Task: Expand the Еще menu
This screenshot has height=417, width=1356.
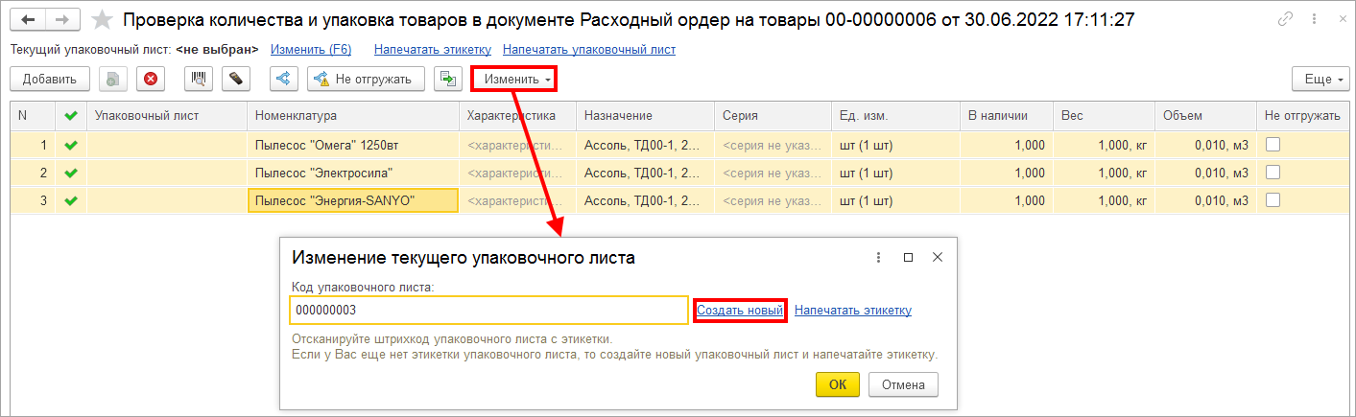Action: click(x=1321, y=80)
